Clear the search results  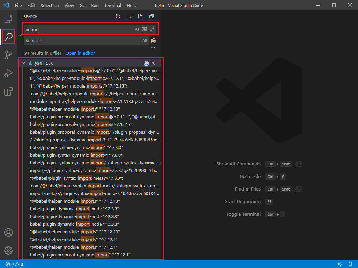[x=129, y=16]
